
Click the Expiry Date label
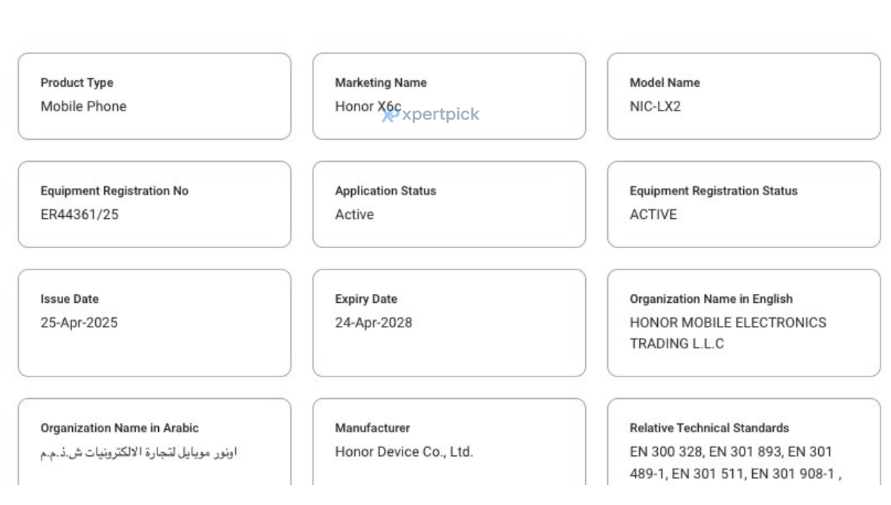pyautogui.click(x=365, y=299)
